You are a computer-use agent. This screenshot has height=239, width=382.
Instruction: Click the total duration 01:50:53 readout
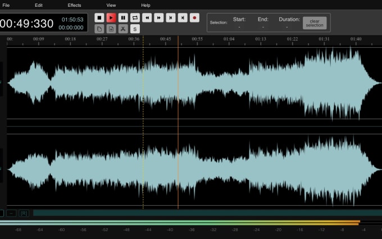(72, 20)
